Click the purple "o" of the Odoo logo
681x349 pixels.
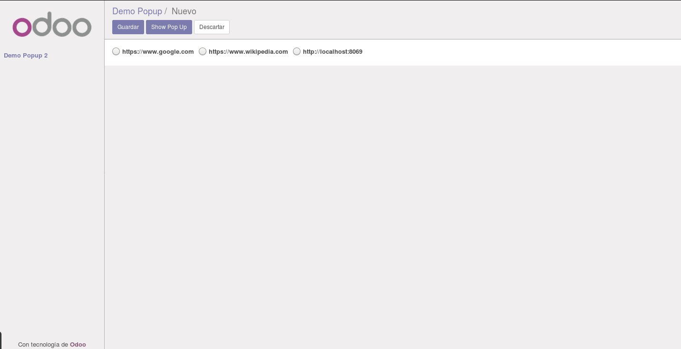pos(22,27)
